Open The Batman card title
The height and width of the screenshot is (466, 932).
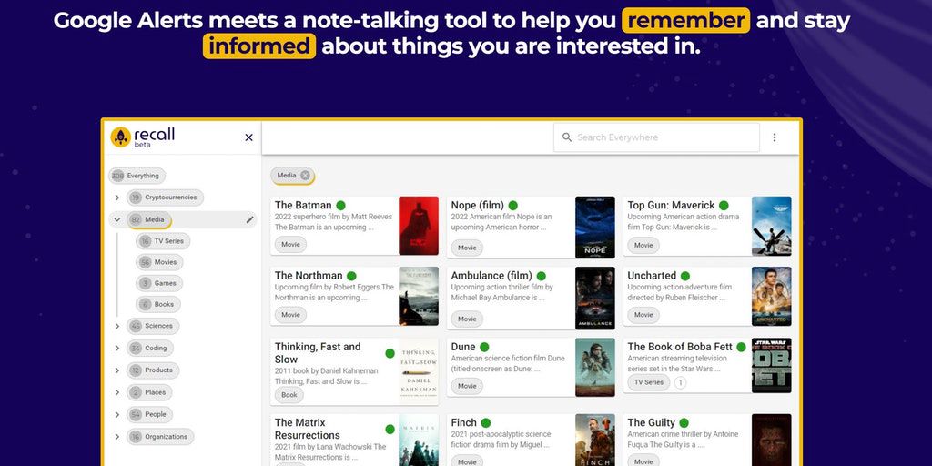(x=303, y=205)
